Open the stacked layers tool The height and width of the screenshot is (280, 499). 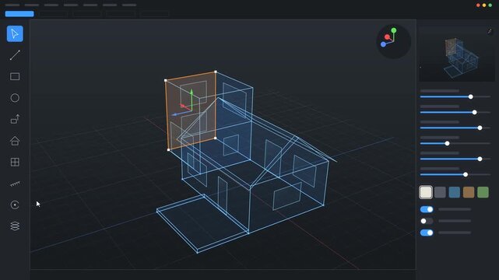pos(15,226)
